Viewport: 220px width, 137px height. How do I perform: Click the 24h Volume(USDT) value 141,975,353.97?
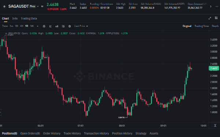(172, 8)
